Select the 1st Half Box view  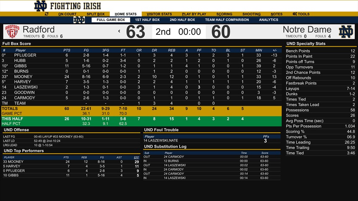coord(147,20)
